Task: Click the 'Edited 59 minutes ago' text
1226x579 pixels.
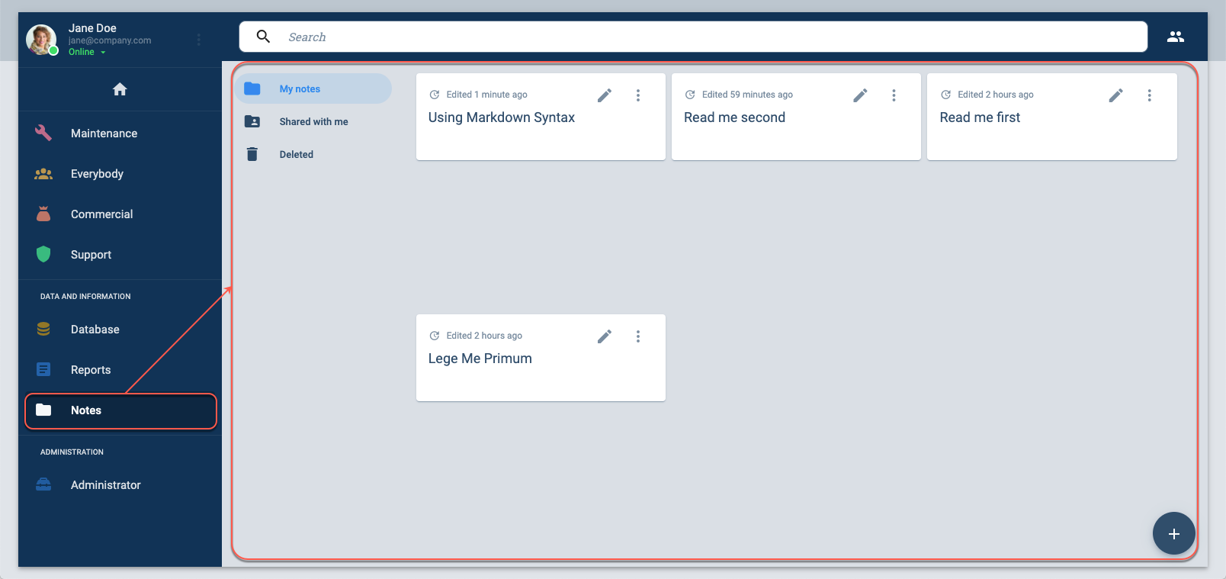Action: point(747,95)
